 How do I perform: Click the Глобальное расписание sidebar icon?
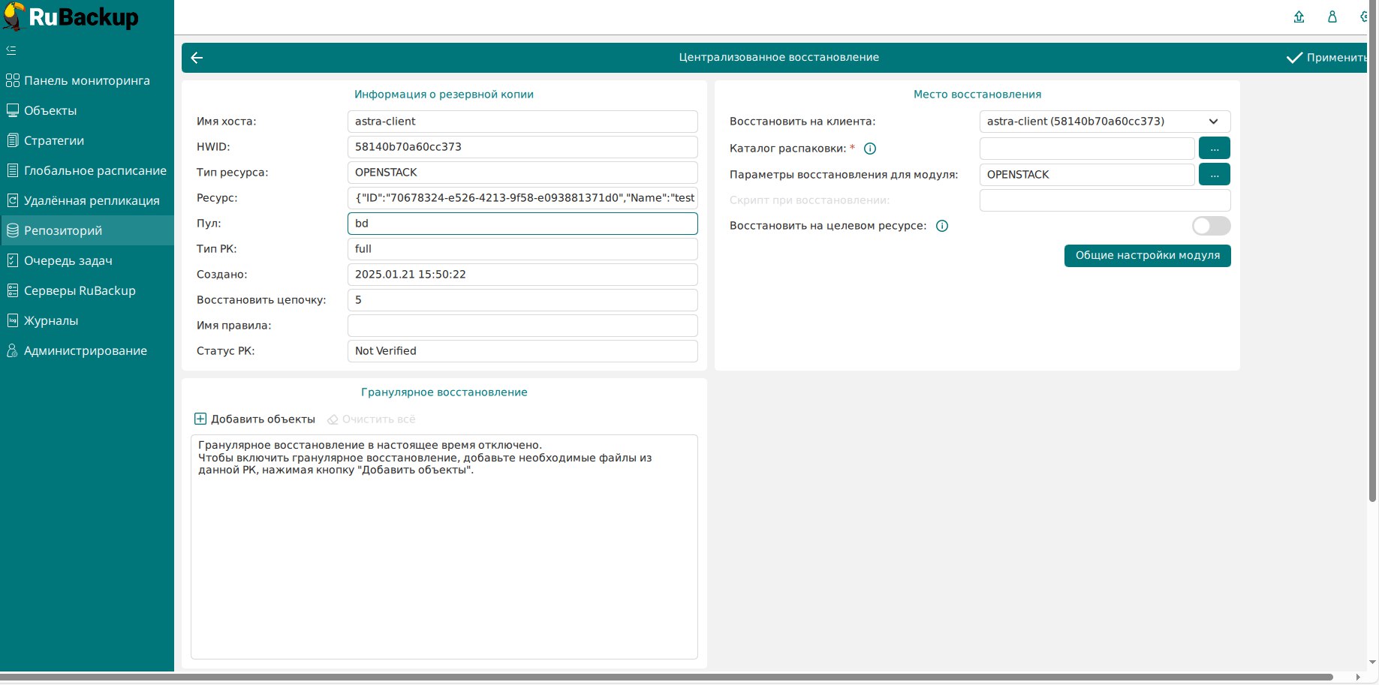[12, 170]
